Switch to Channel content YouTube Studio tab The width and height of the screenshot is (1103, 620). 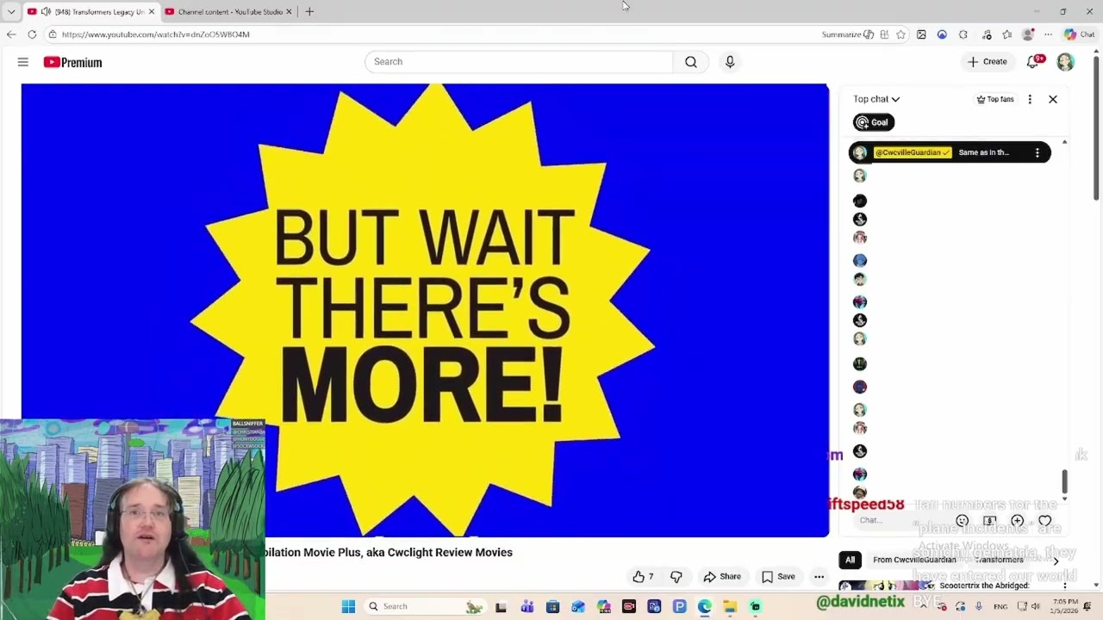(x=228, y=12)
